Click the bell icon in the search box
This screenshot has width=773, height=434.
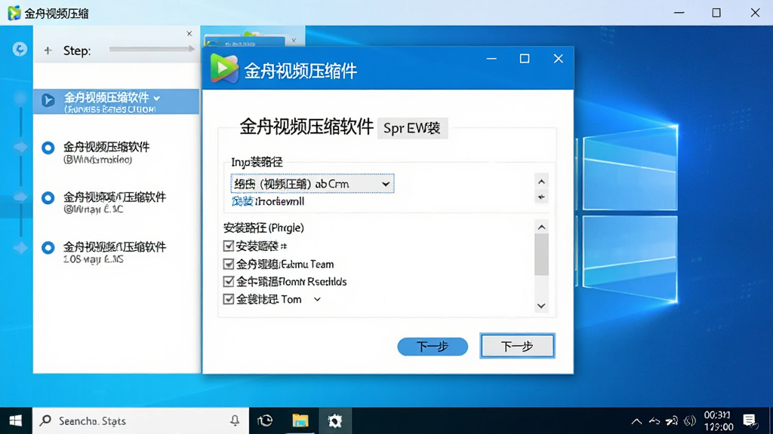point(235,420)
